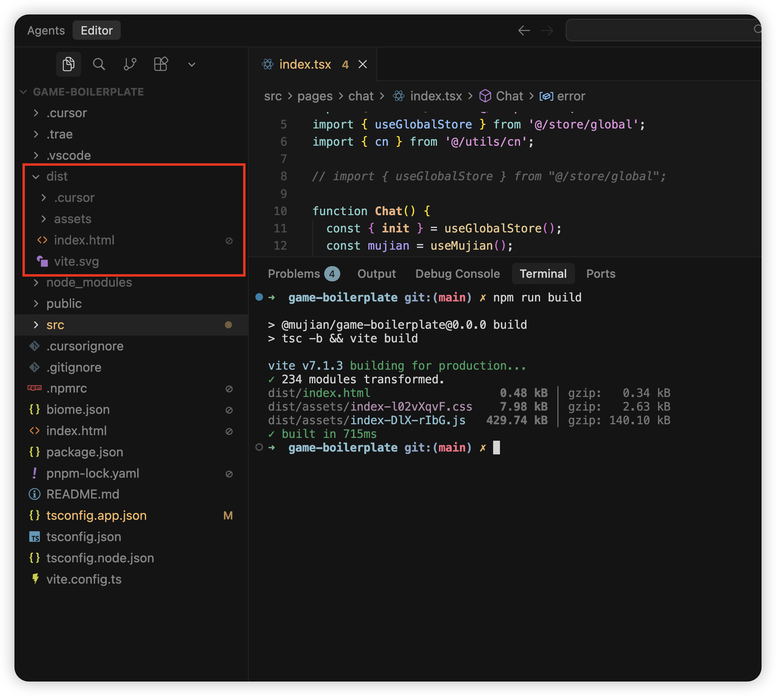Image resolution: width=776 pixels, height=696 pixels.
Task: Click the pages breadcrumb segment
Action: [x=315, y=96]
